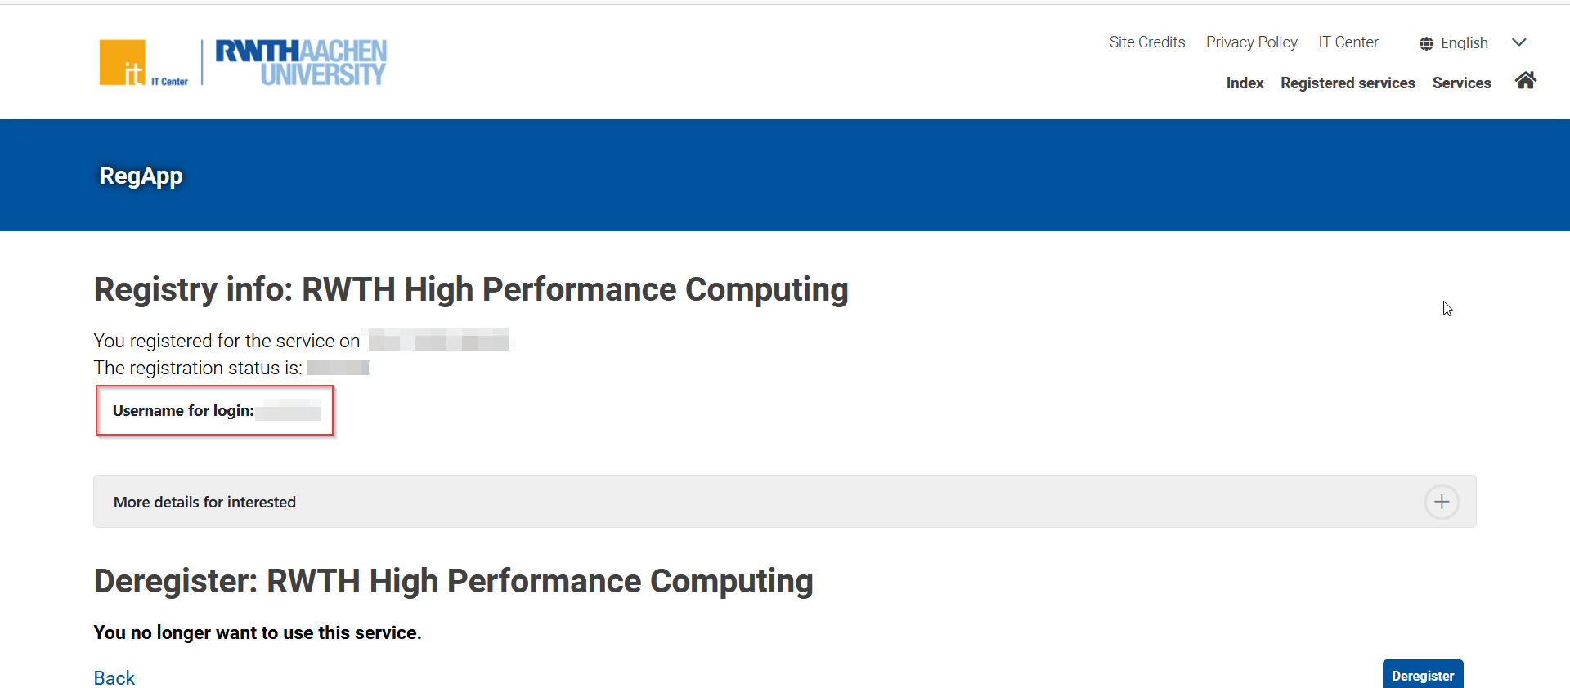Click the orange IT Center logo
The image size is (1570, 688).
point(123,63)
